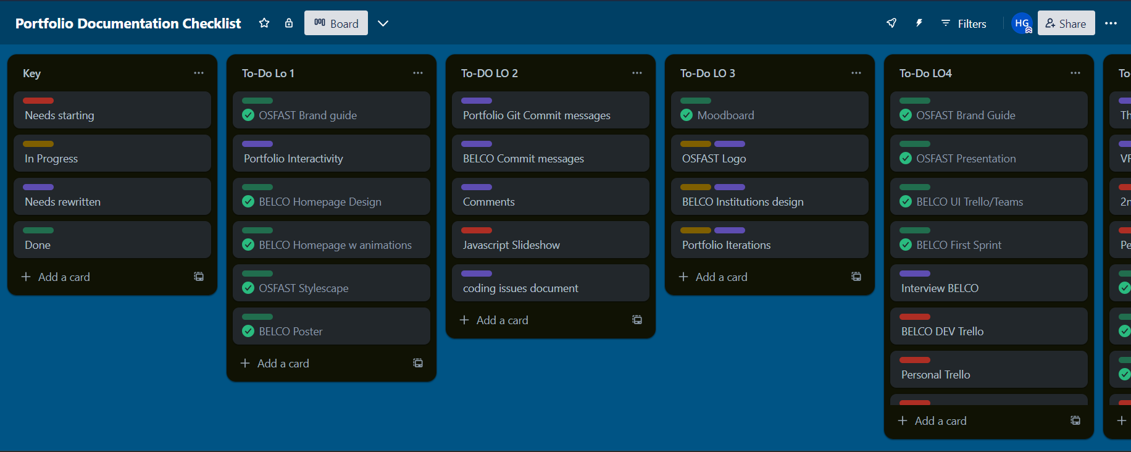Image resolution: width=1131 pixels, height=452 pixels.
Task: Edit the To-Do Lo 1 list title
Action: (268, 73)
